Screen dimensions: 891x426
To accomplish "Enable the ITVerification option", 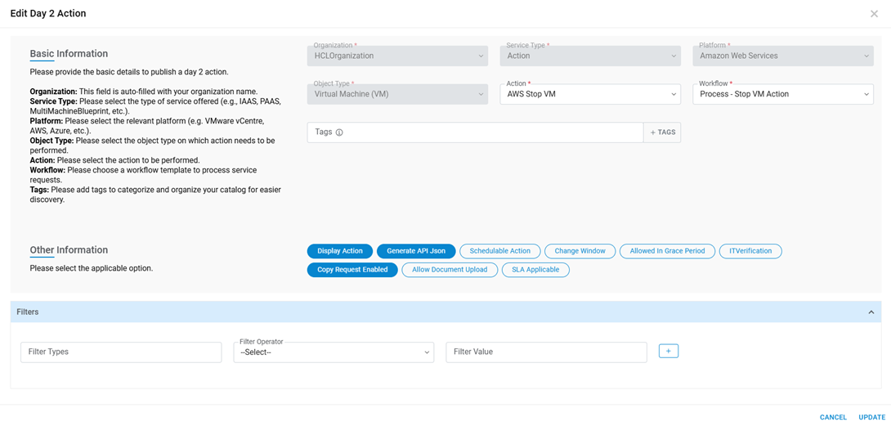I will [x=750, y=251].
